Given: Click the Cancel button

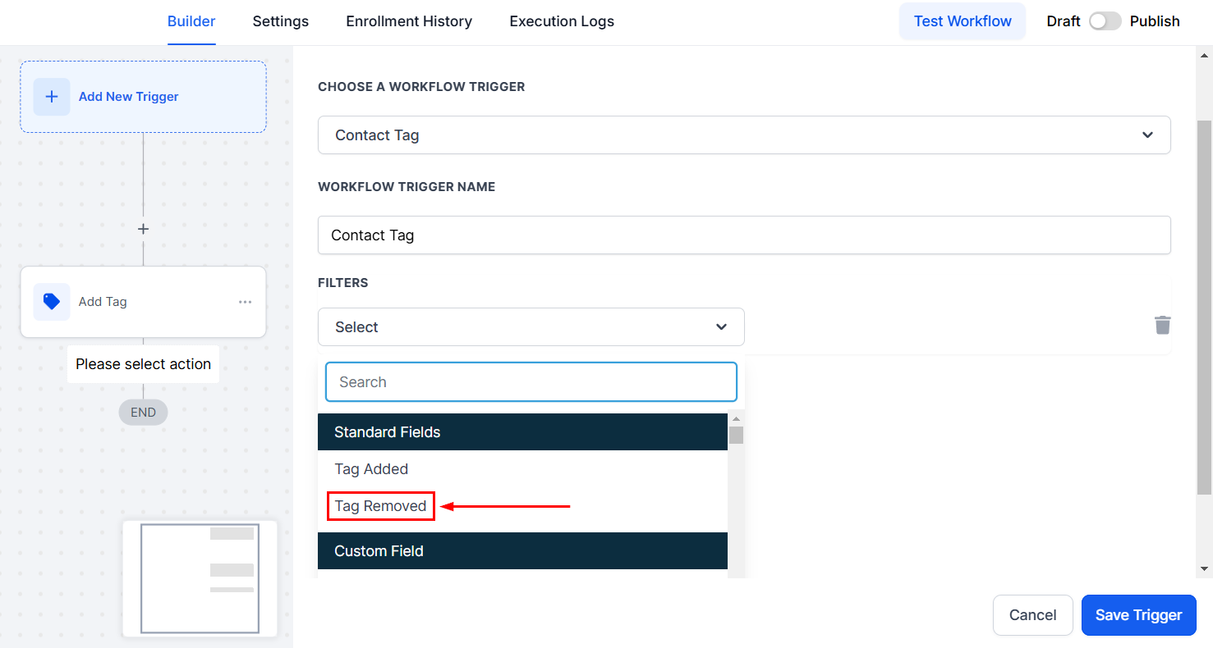Looking at the screenshot, I should 1033,615.
